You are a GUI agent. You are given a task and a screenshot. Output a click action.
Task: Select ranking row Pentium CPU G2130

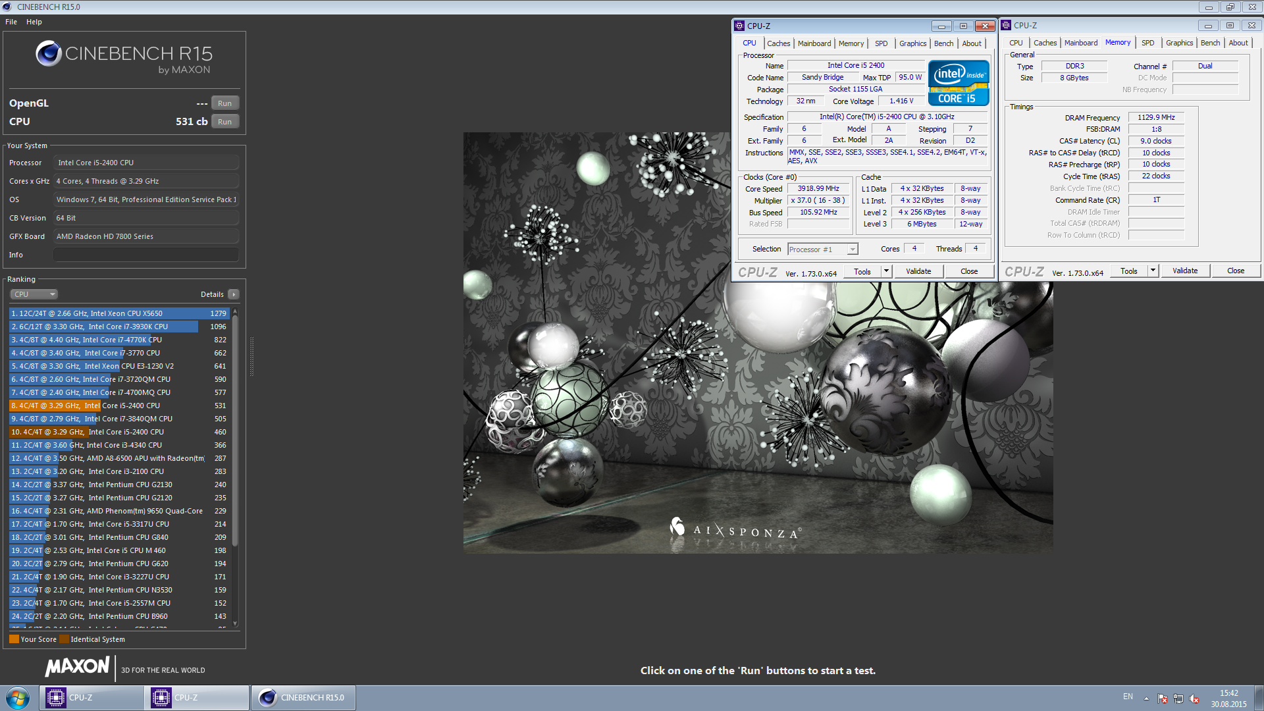coord(118,485)
